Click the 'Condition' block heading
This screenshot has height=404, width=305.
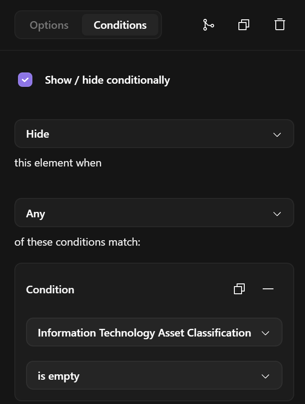coord(50,289)
